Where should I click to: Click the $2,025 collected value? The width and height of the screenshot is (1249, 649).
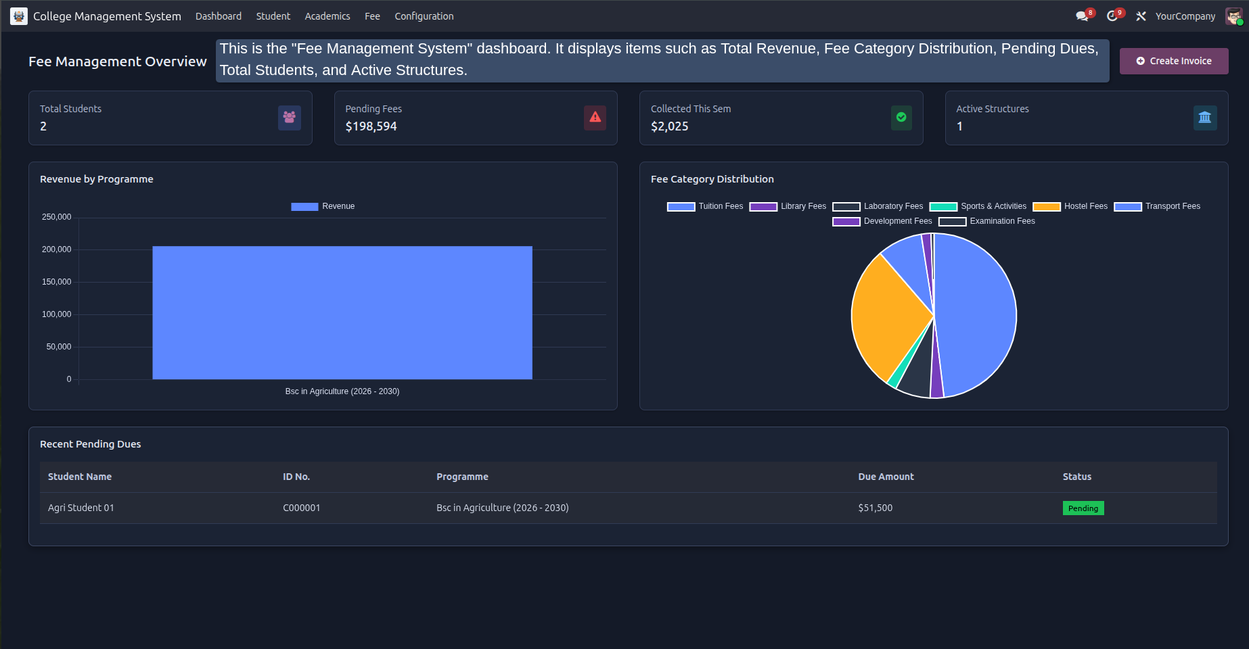(x=670, y=126)
